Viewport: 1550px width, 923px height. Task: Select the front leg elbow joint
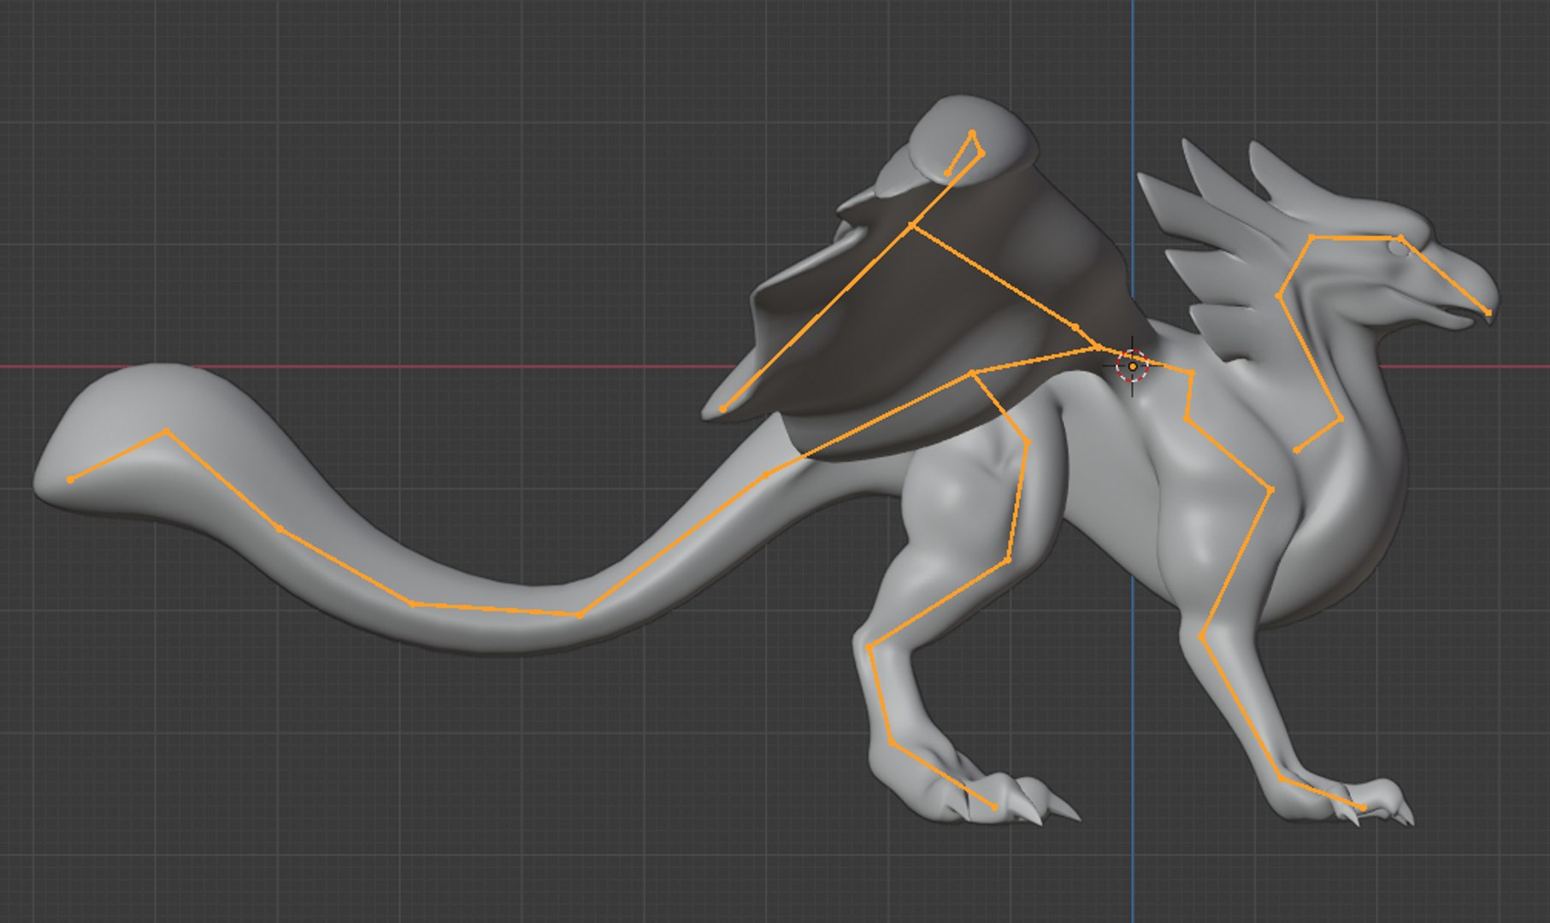1271,490
